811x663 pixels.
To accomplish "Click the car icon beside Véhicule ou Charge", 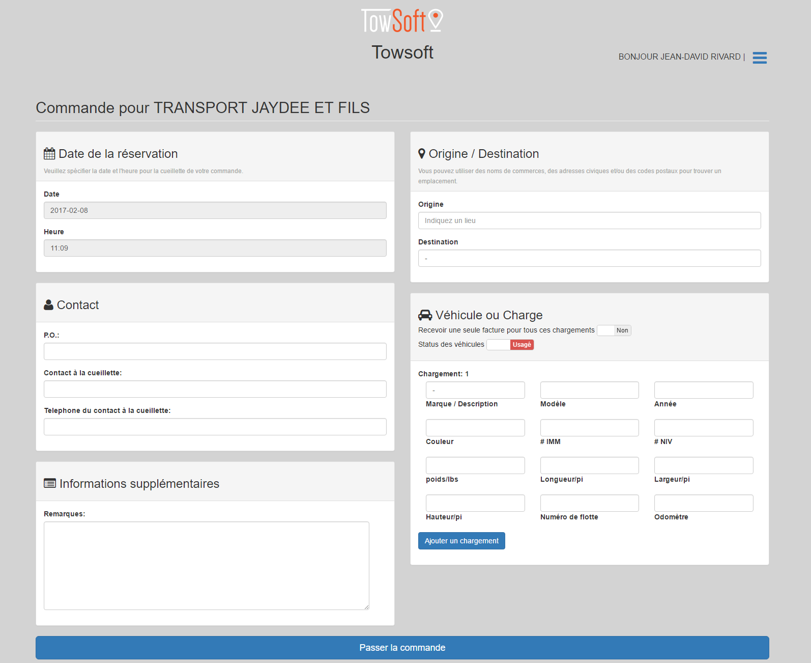I will coord(425,315).
